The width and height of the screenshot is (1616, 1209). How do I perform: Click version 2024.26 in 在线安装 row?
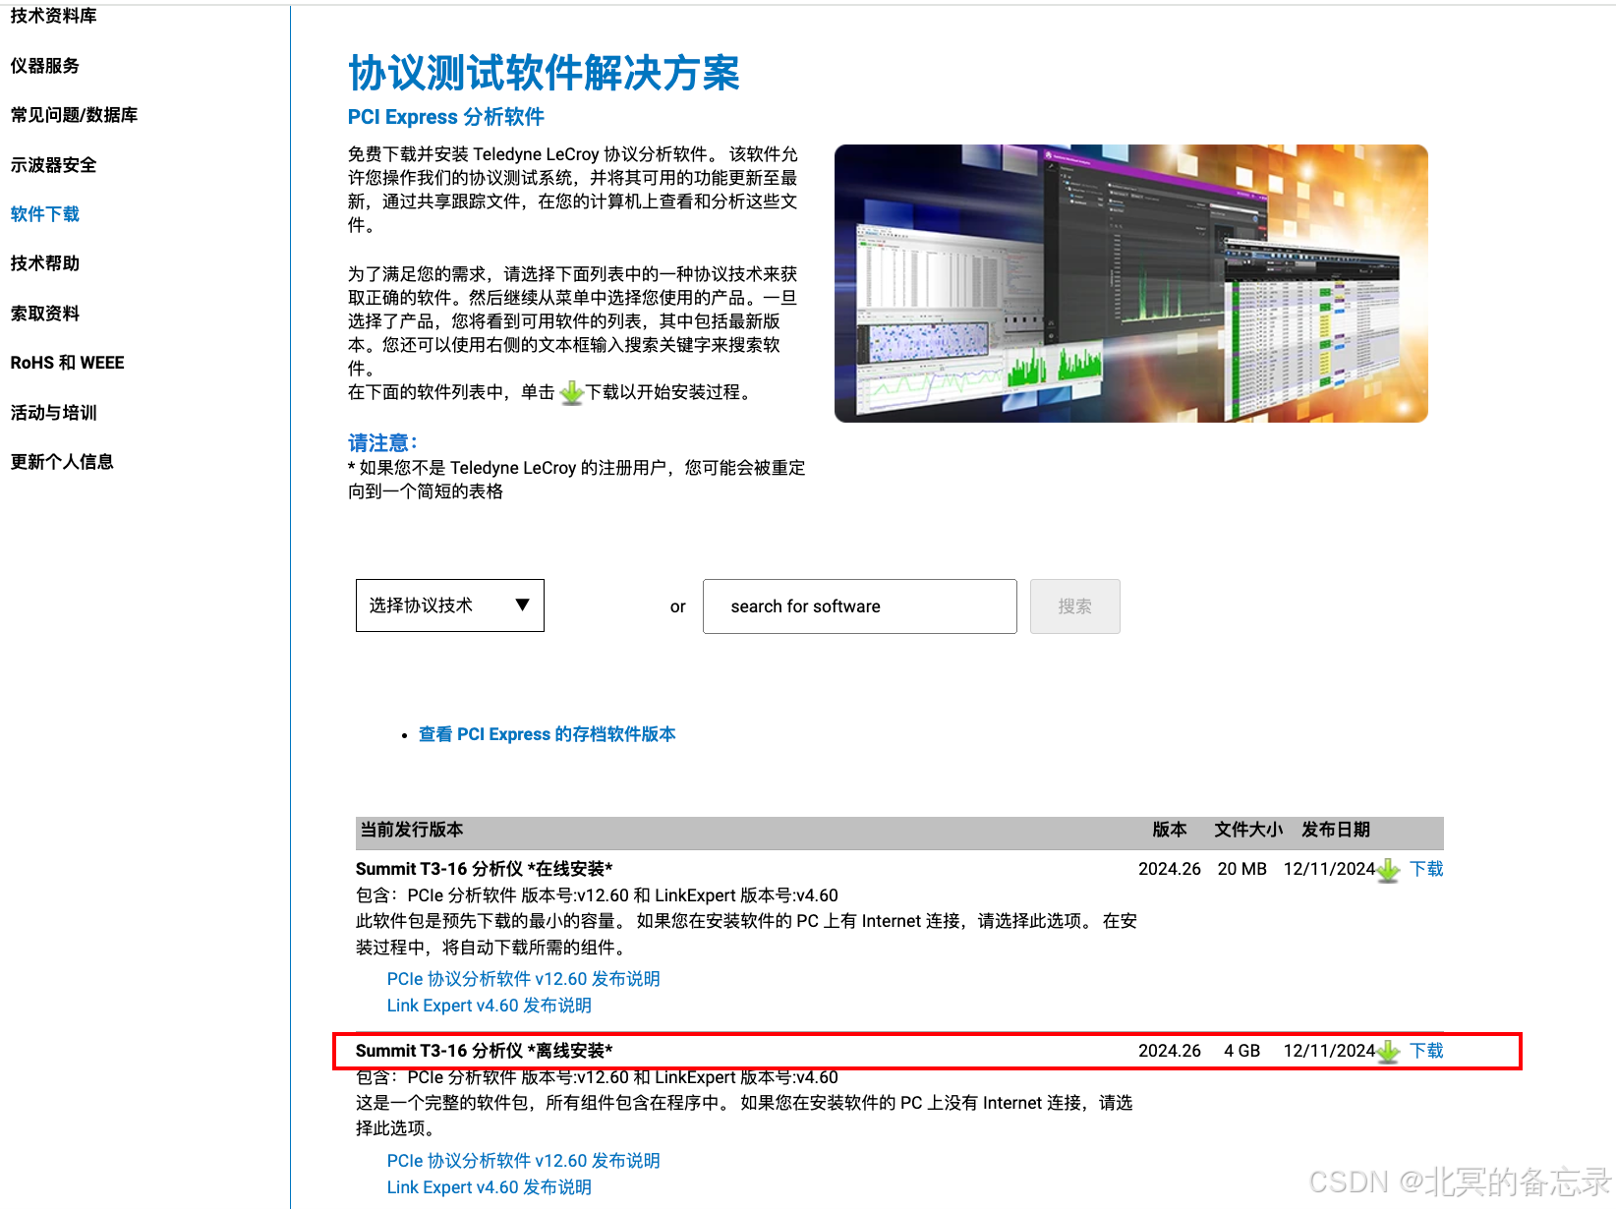(1170, 869)
